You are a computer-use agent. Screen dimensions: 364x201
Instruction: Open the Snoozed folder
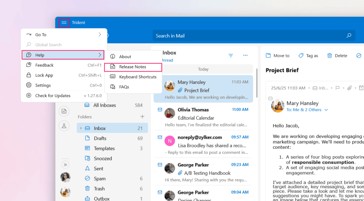(112, 158)
